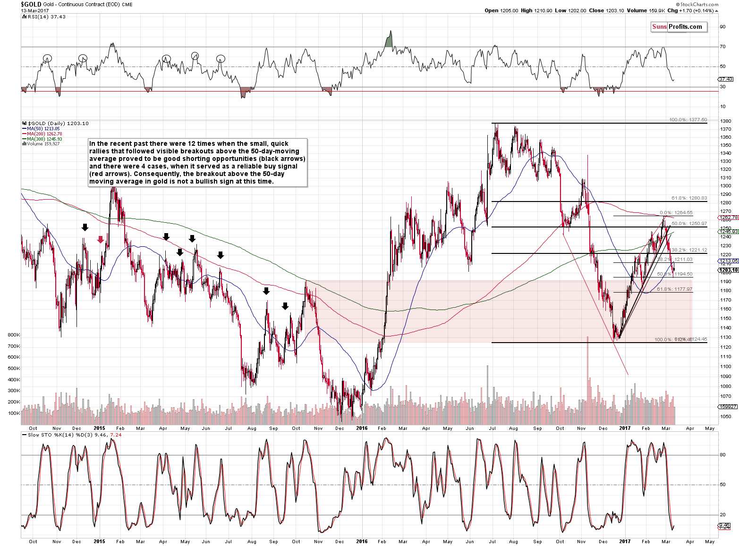This screenshot has height=546, width=739.
Task: Click the black 1203.10 last-price axis tag
Action: pos(729,270)
